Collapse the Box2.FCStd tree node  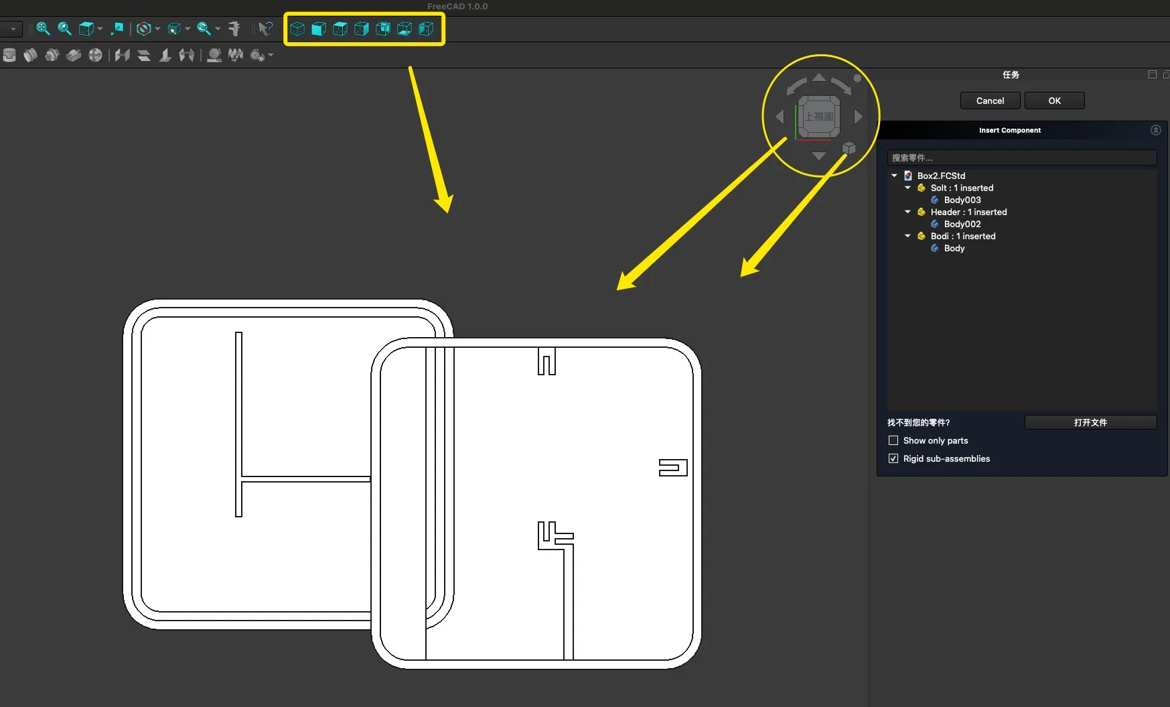tap(894, 176)
